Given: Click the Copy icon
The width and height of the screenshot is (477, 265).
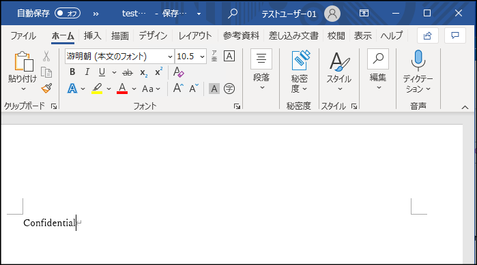Looking at the screenshot, I should point(46,72).
